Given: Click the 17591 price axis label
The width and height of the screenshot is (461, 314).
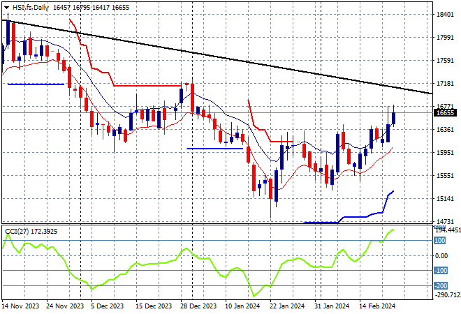Looking at the screenshot, I should (x=445, y=61).
